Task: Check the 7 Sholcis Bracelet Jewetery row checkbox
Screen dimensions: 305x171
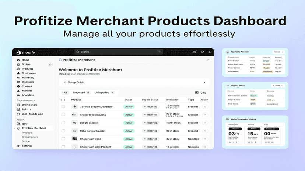Action: tap(63, 107)
